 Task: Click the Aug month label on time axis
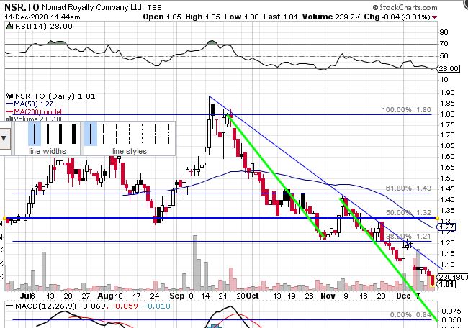[x=105, y=296]
